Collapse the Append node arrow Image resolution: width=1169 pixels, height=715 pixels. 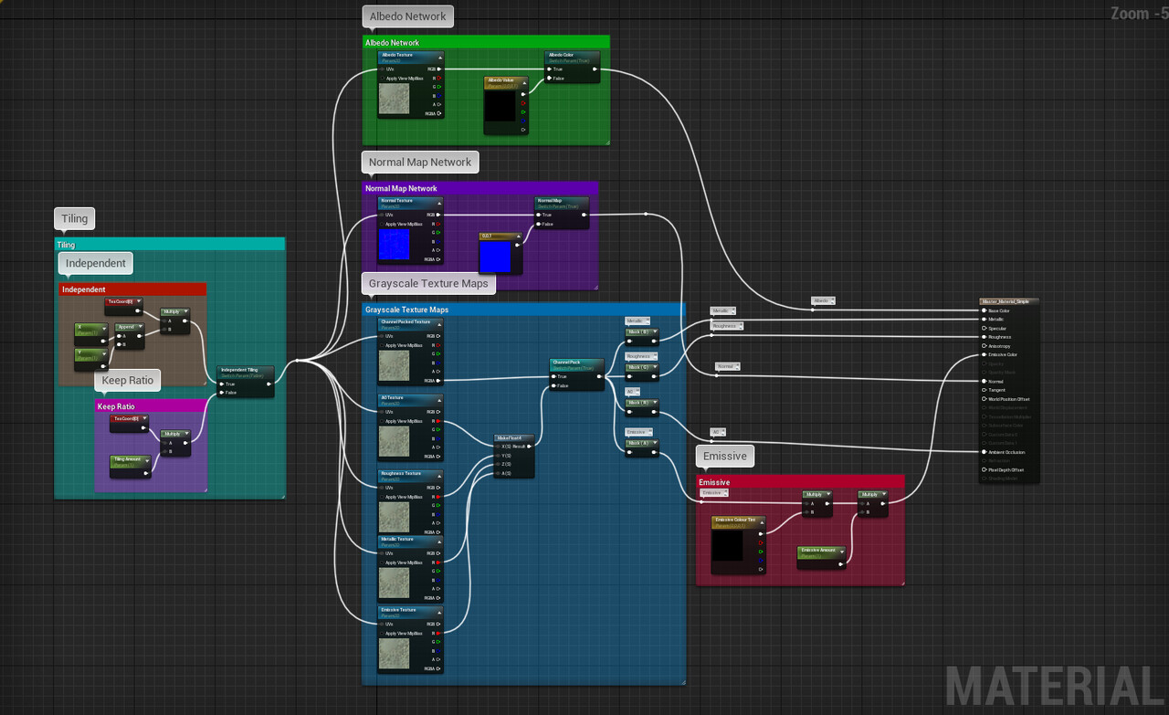click(140, 327)
